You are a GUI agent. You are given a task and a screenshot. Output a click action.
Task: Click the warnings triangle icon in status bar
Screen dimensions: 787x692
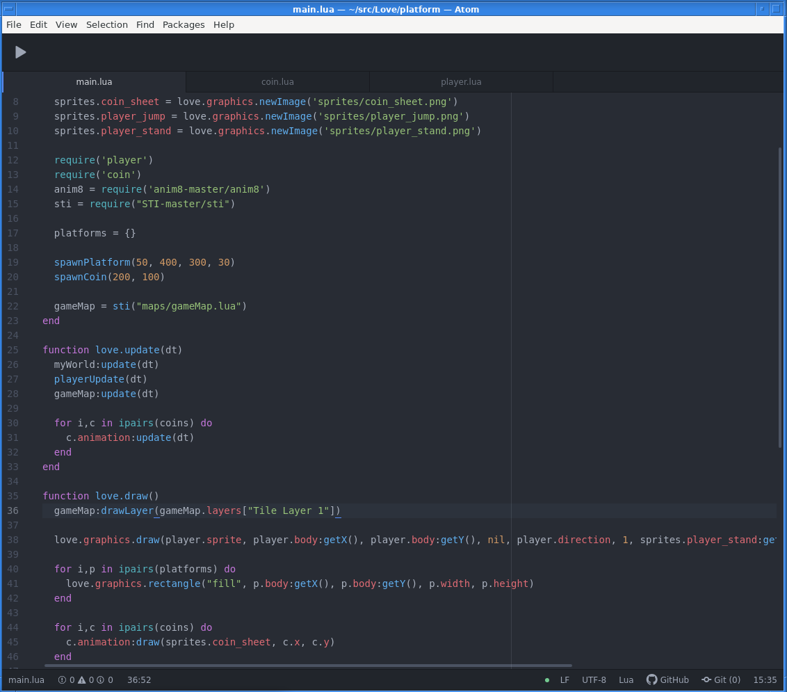82,680
